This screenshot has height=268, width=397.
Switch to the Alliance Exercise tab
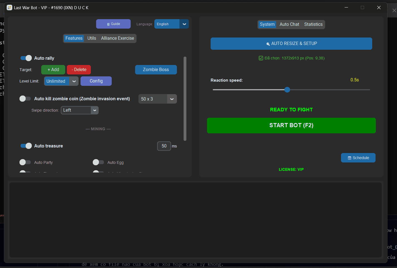coord(117,38)
